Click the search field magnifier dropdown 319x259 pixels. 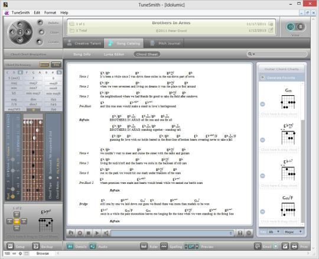[x=251, y=54]
